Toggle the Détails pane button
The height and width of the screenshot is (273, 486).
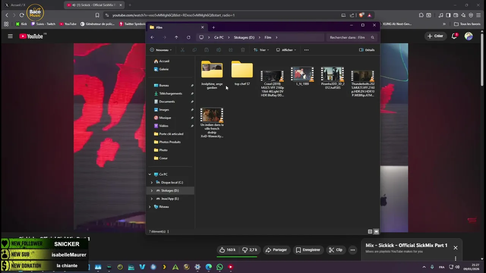coord(367,50)
